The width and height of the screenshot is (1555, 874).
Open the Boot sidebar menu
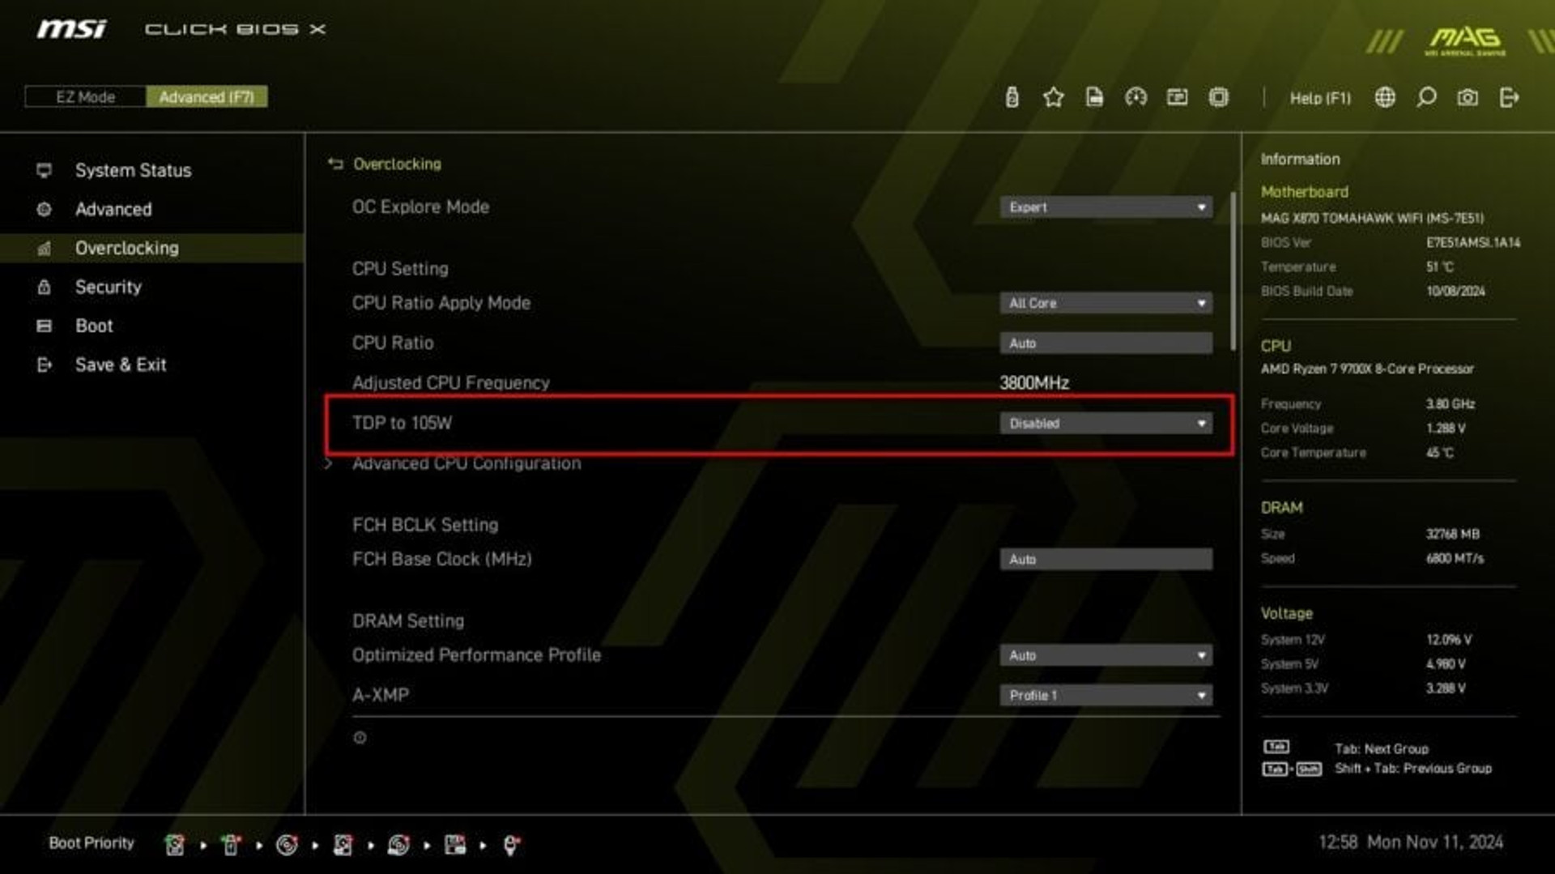coord(94,326)
